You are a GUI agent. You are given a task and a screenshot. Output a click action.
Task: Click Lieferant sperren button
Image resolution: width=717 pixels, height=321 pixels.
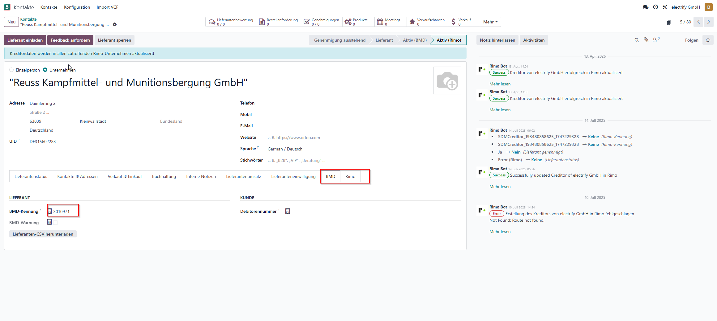(114, 40)
